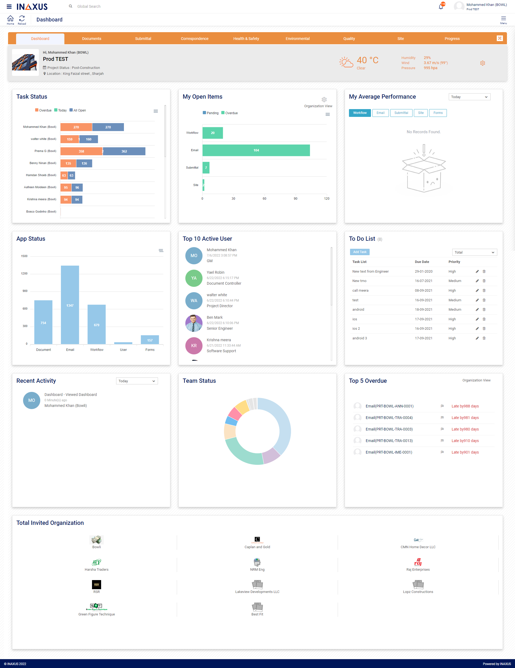
Task: Select Forms filter in Average Performance
Action: click(x=438, y=113)
